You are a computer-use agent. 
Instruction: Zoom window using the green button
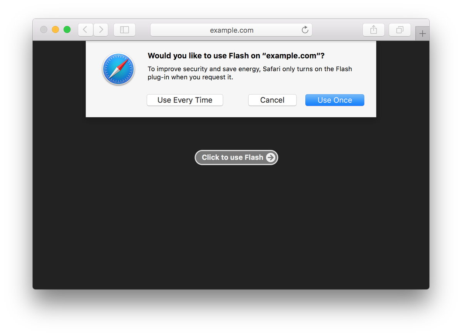point(67,30)
